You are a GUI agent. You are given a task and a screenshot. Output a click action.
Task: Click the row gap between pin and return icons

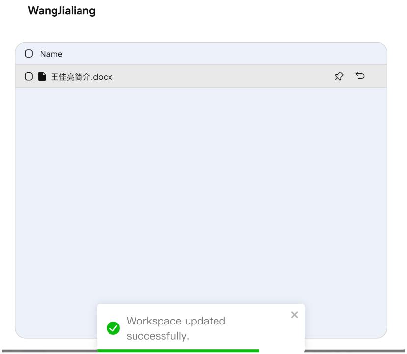pyautogui.click(x=350, y=76)
